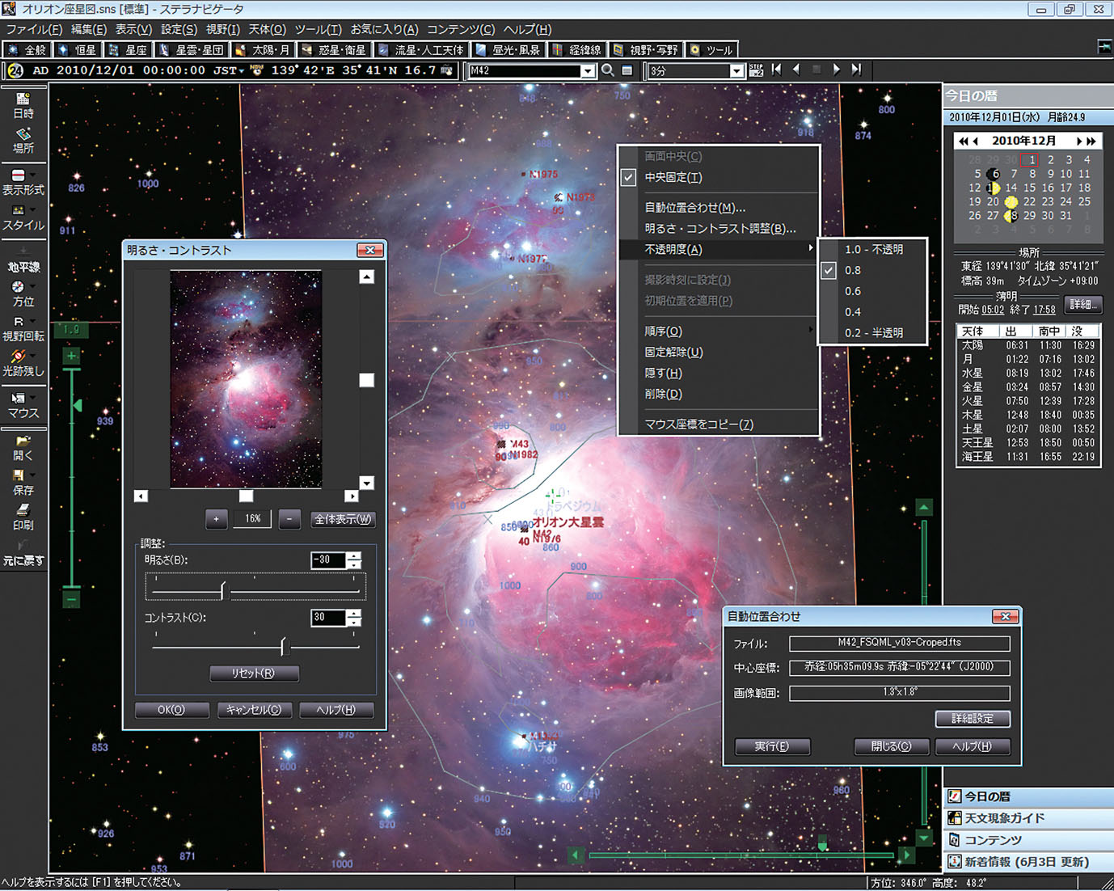Click 詳細設定 button in alignment dialog
The width and height of the screenshot is (1114, 891).
(973, 719)
